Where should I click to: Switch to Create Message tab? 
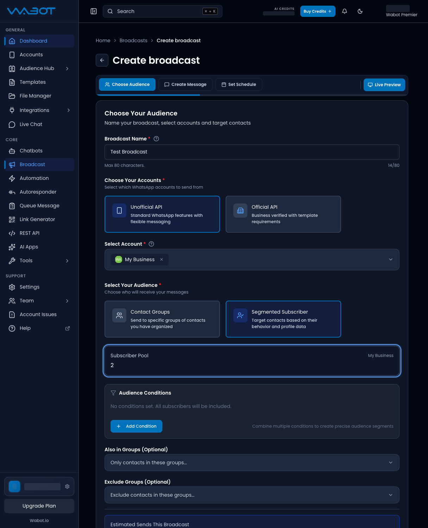185,84
